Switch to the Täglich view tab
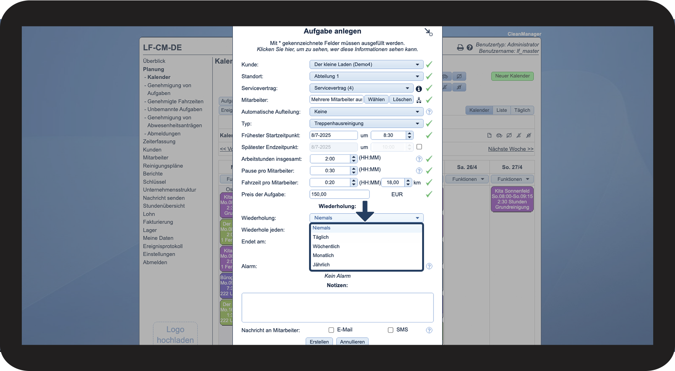This screenshot has height=371, width=675. (x=522, y=110)
